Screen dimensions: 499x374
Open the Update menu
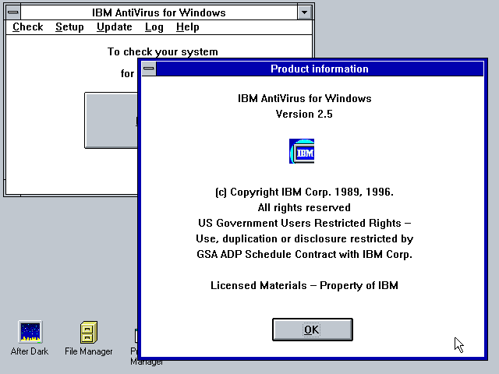pos(115,27)
